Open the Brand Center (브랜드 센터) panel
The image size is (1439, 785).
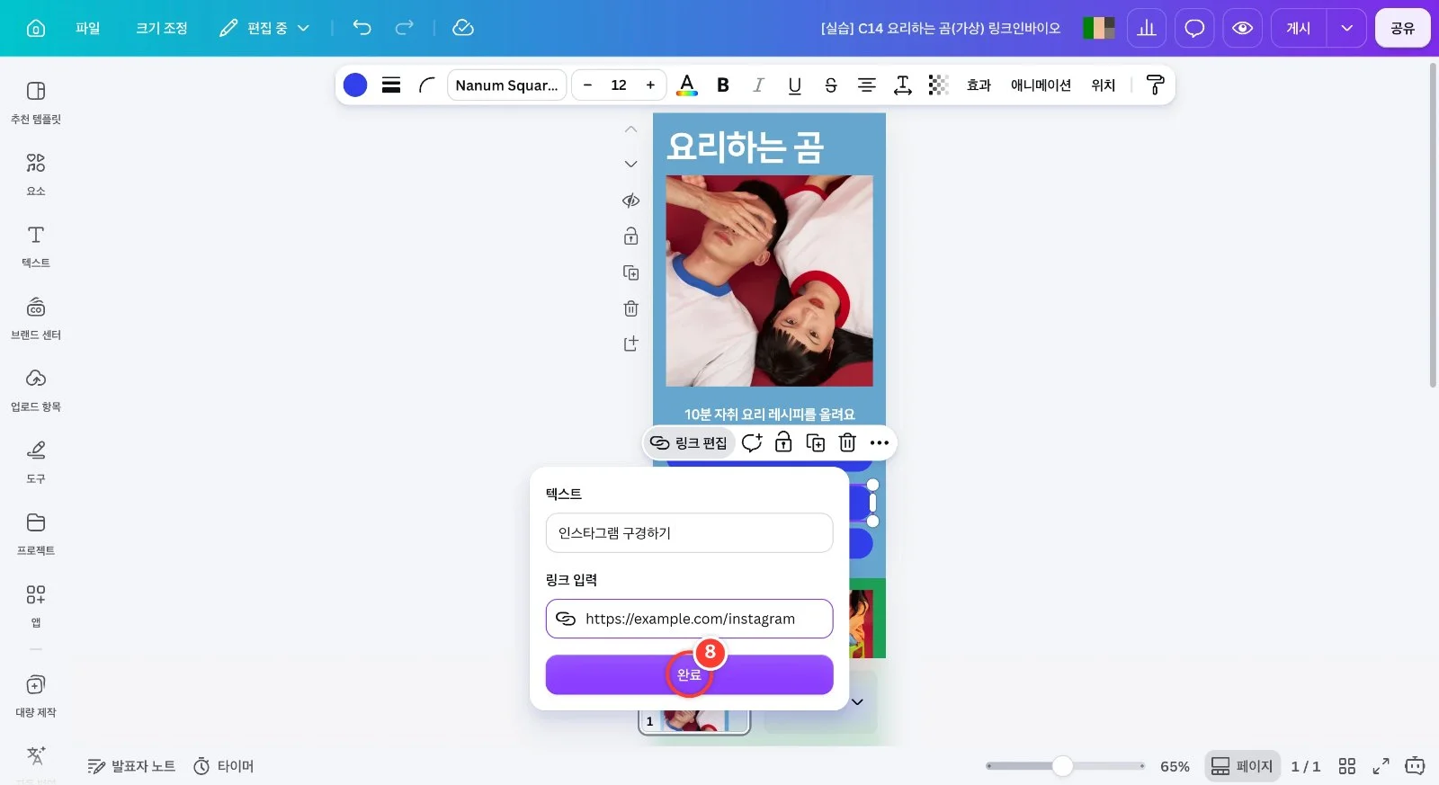pos(36,317)
